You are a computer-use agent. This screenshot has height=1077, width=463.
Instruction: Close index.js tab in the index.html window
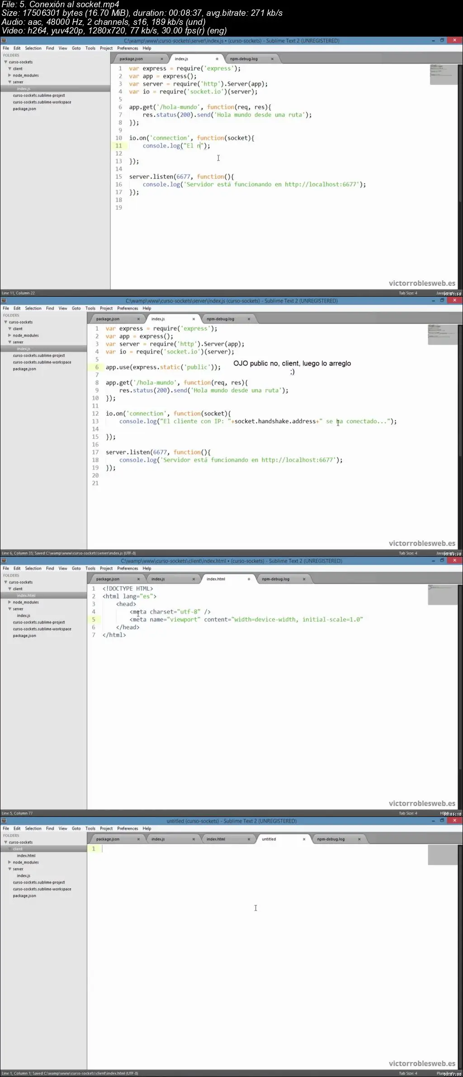pyautogui.click(x=194, y=579)
